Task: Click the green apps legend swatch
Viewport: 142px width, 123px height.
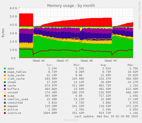Action: 5,68
